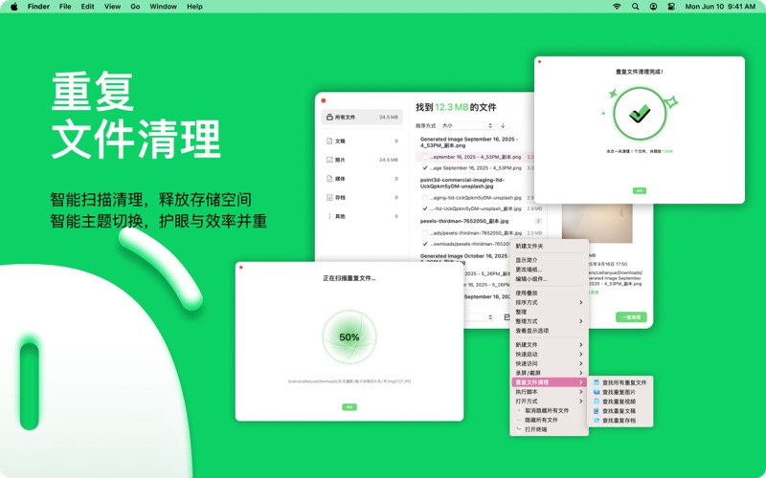Choose 查找重复存档 in submenu

click(x=620, y=421)
